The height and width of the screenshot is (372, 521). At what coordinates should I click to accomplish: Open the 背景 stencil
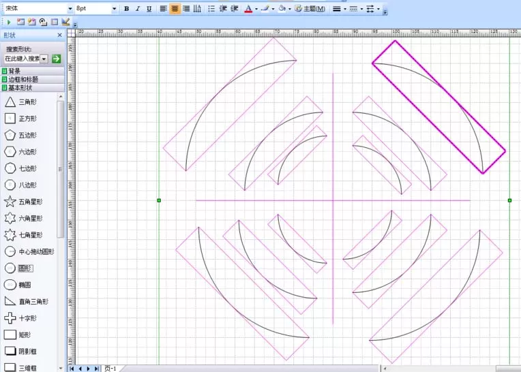click(x=33, y=71)
